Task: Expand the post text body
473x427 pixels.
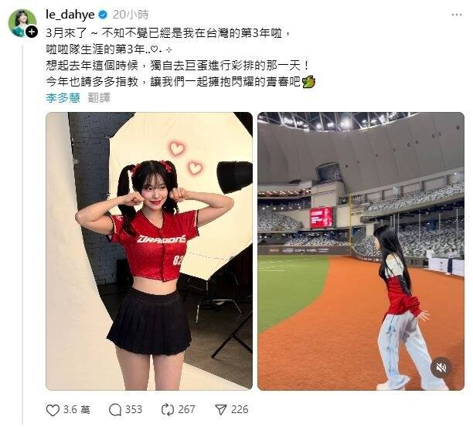Action: [181, 57]
